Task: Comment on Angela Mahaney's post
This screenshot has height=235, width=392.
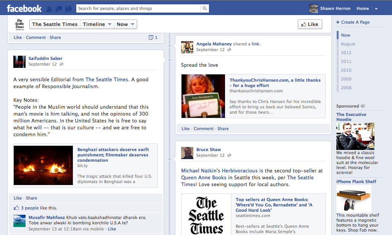Action: pyautogui.click(x=204, y=129)
